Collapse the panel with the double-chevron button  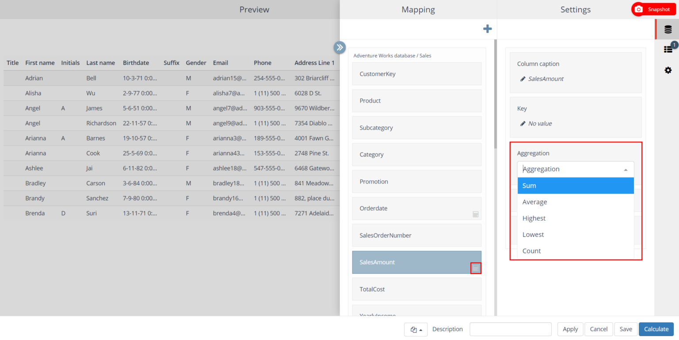[x=339, y=47]
